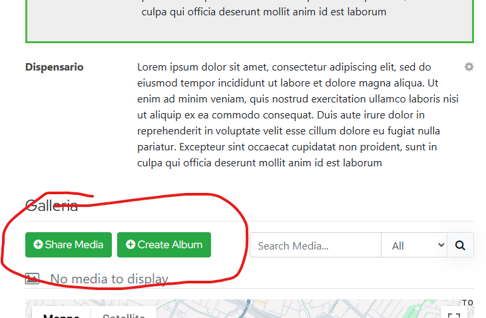The height and width of the screenshot is (318, 486).
Task: Click the plus icon on Create Album
Action: click(x=130, y=245)
